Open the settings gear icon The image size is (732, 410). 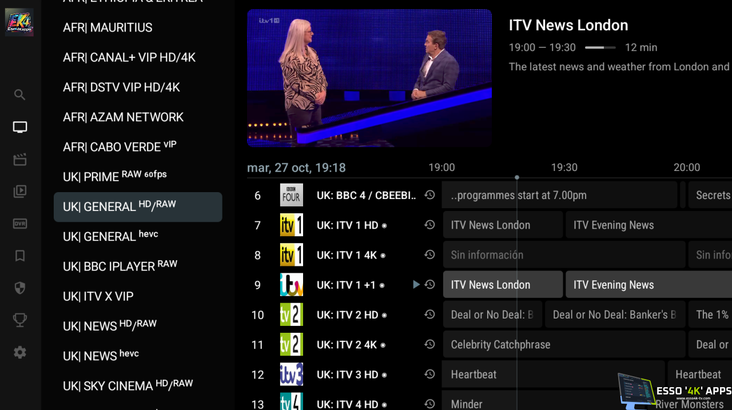click(20, 352)
